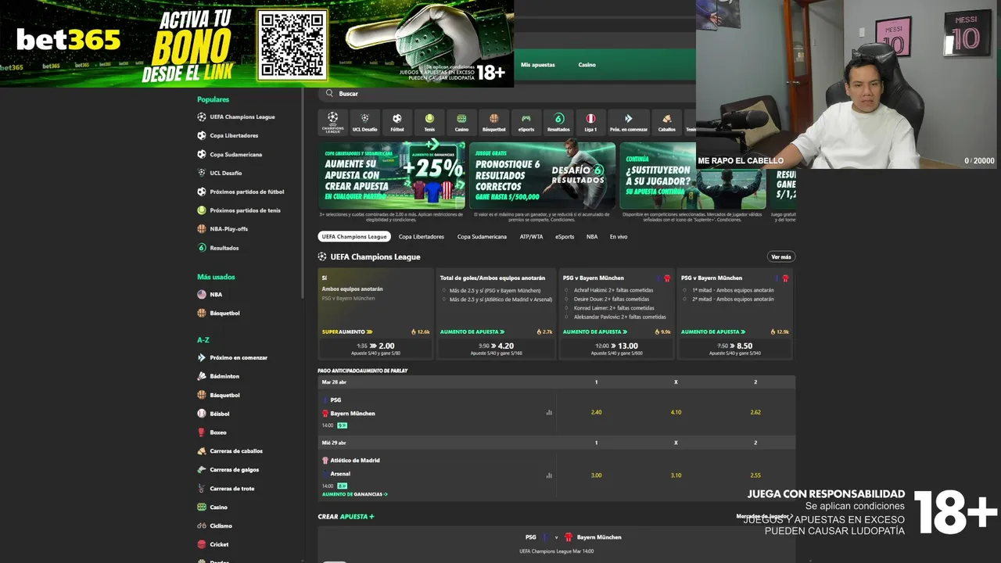This screenshot has width=1001, height=563.
Task: Open Mis apuestas in top navigation
Action: (538, 65)
